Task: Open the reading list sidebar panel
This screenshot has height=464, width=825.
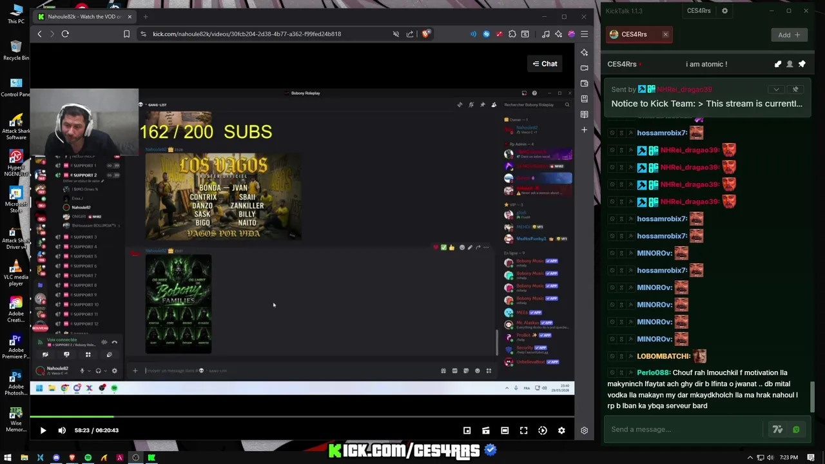Action: [x=584, y=114]
